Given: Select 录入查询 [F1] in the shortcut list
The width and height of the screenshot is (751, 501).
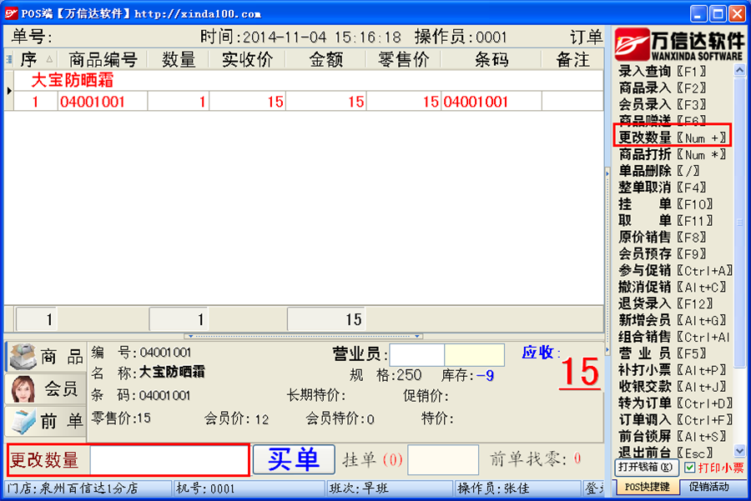Looking at the screenshot, I should [x=663, y=72].
